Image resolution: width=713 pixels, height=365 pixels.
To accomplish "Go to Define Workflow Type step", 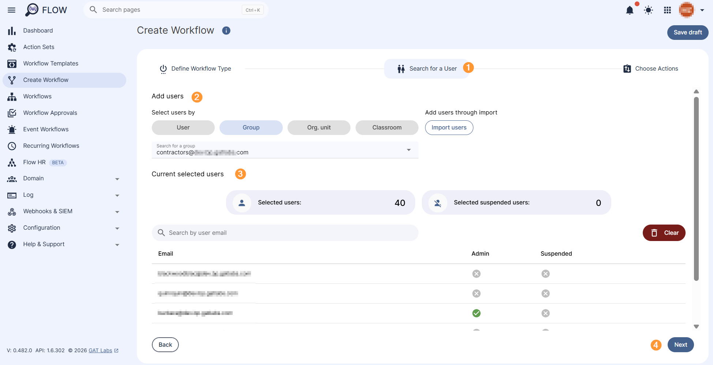I will click(x=195, y=69).
